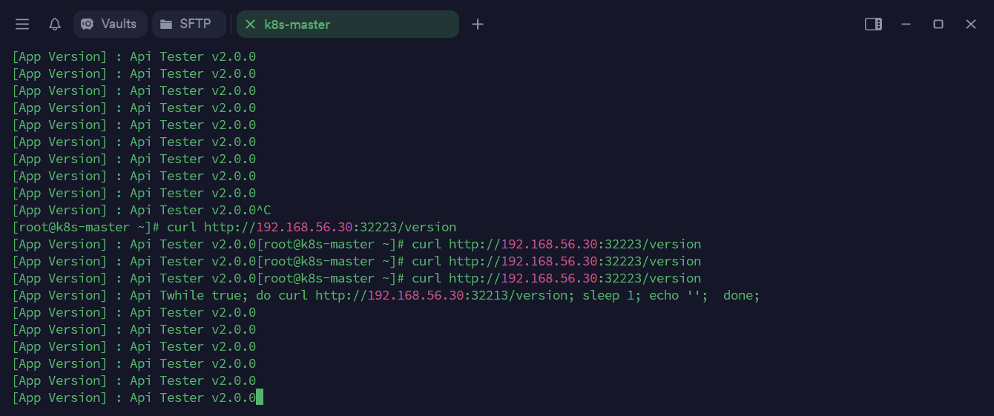Toggle the side panel layout icon
994x416 pixels.
tap(873, 24)
